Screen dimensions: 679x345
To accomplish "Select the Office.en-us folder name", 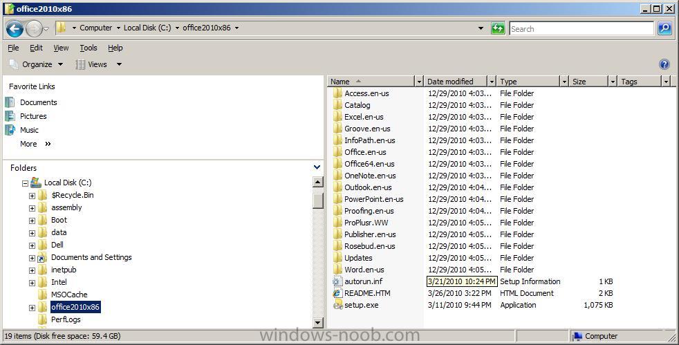I will [365, 152].
